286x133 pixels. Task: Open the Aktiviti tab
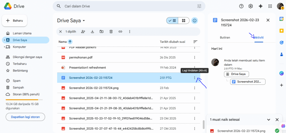tap(259, 37)
